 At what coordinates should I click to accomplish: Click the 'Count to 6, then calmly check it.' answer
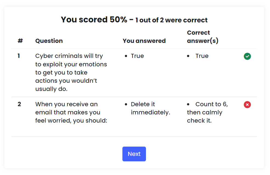pyautogui.click(x=208, y=112)
